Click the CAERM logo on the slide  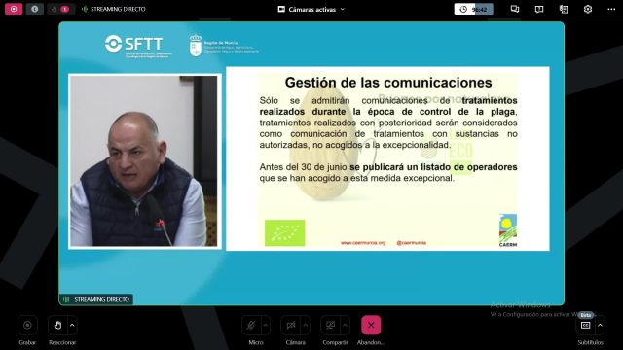(x=508, y=230)
